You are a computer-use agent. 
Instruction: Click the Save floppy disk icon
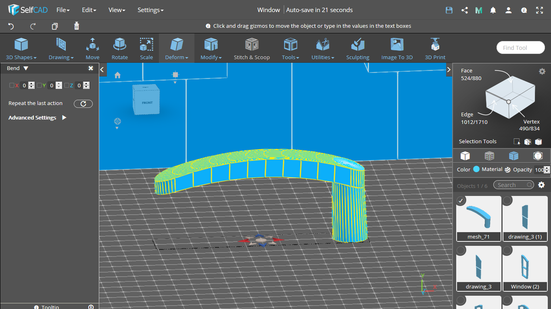[449, 10]
